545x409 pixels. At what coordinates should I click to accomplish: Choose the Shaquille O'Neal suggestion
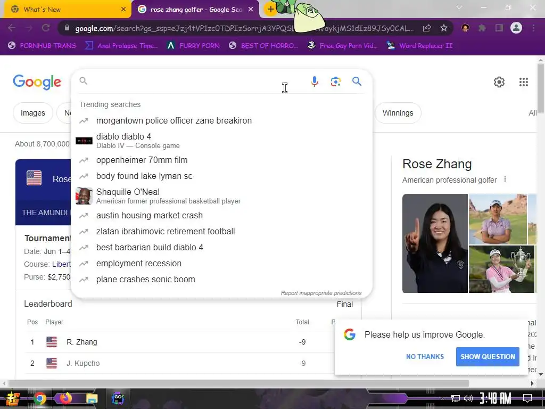coord(221,196)
